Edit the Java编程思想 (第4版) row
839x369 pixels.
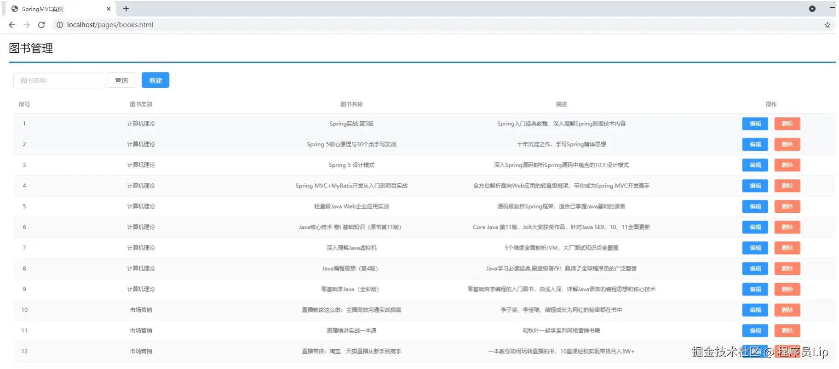[755, 268]
